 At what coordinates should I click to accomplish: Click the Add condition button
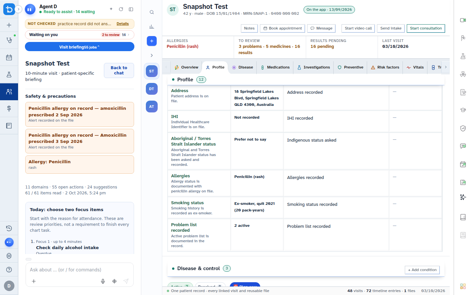pos(422,270)
